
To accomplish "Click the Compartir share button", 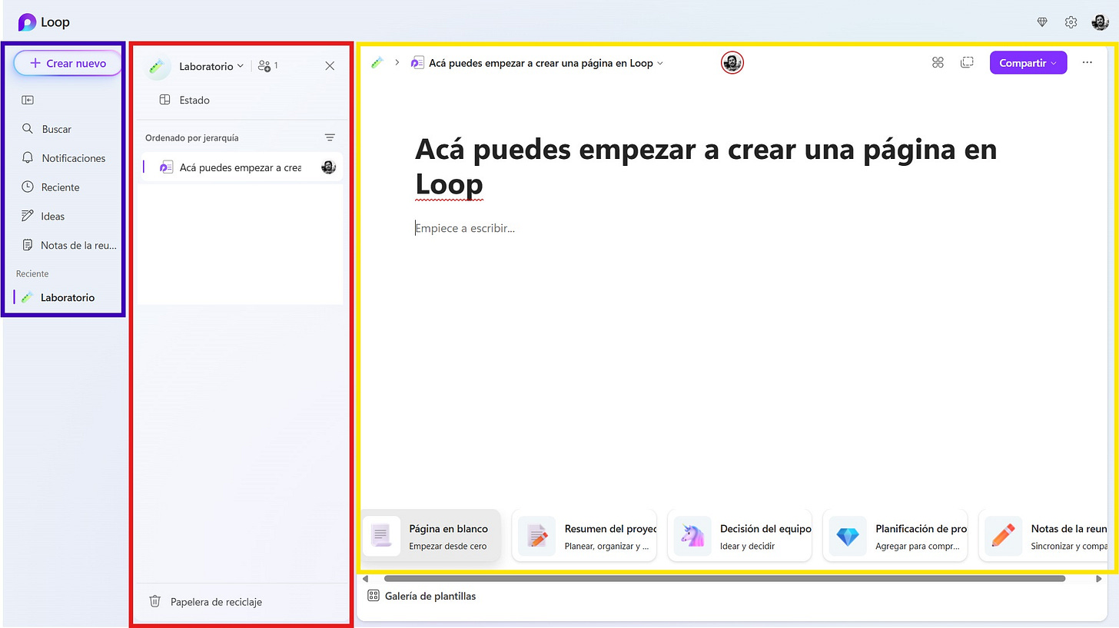I will [1028, 63].
